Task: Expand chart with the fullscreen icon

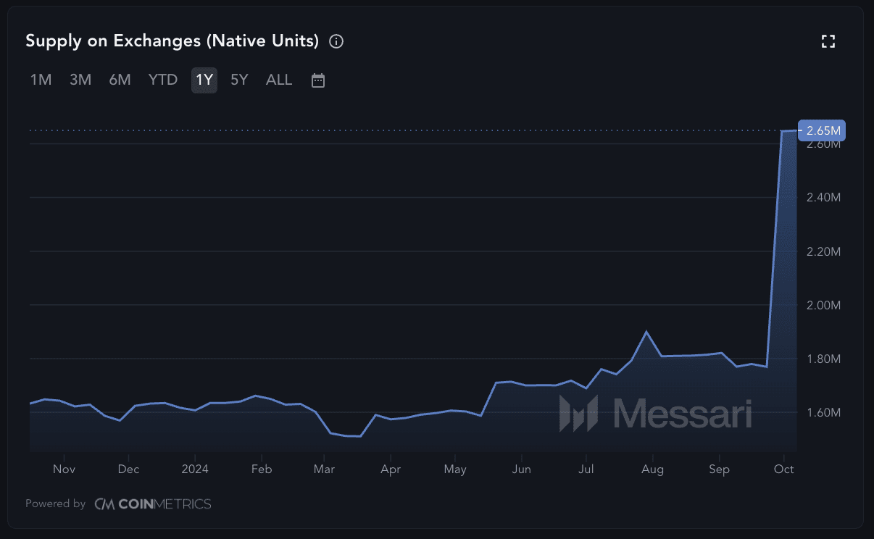Action: (828, 41)
